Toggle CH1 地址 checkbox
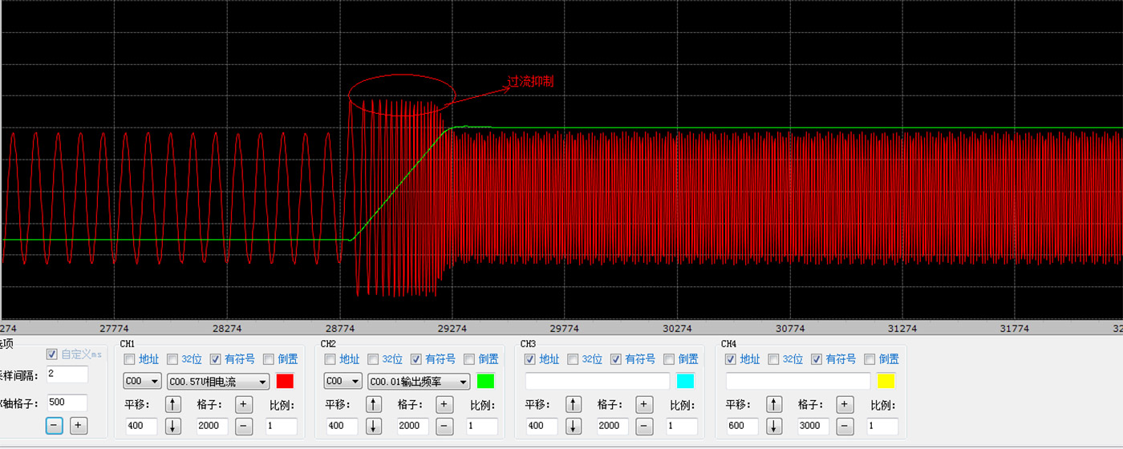Image resolution: width=1123 pixels, height=449 pixels. click(x=128, y=359)
